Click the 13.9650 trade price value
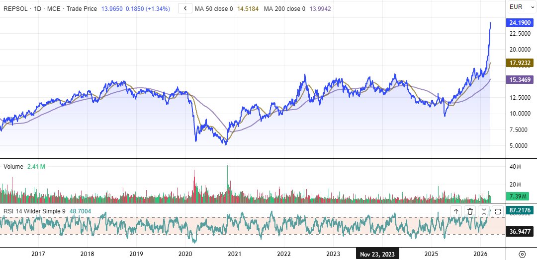Screen dimensions: 537x260 point(112,9)
